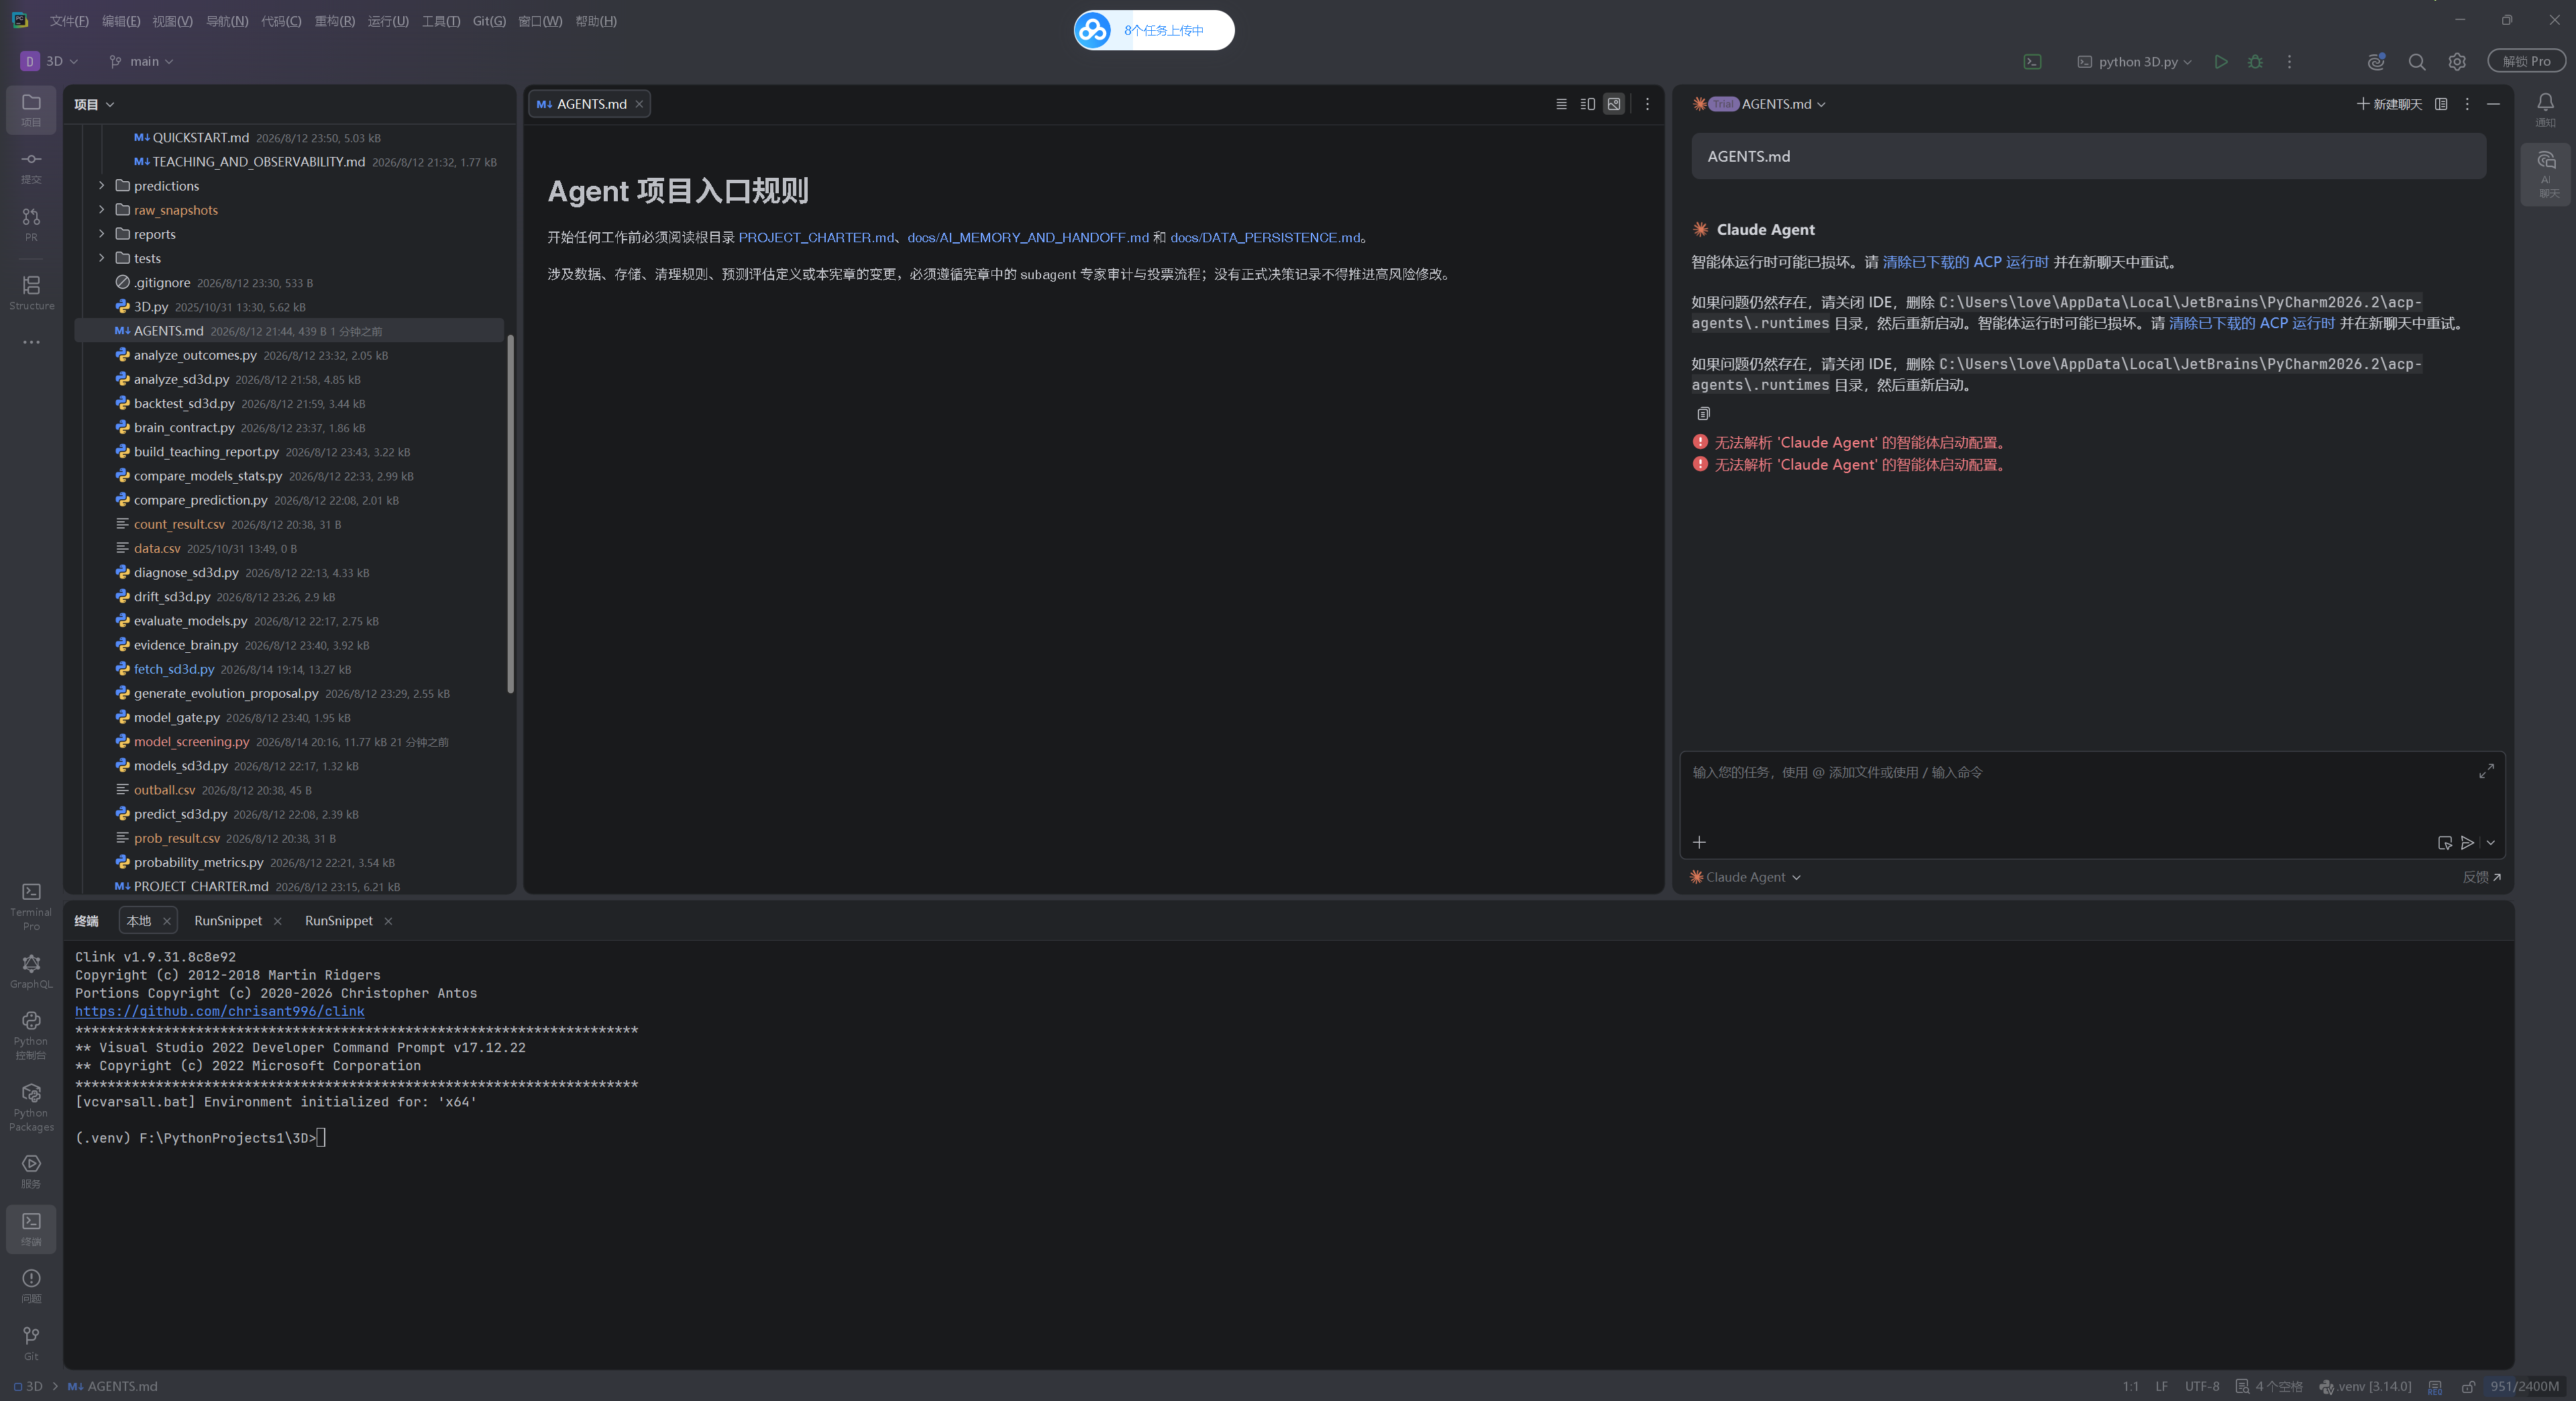Copy the Claude Agent message
2576x1401 pixels.
[1703, 413]
